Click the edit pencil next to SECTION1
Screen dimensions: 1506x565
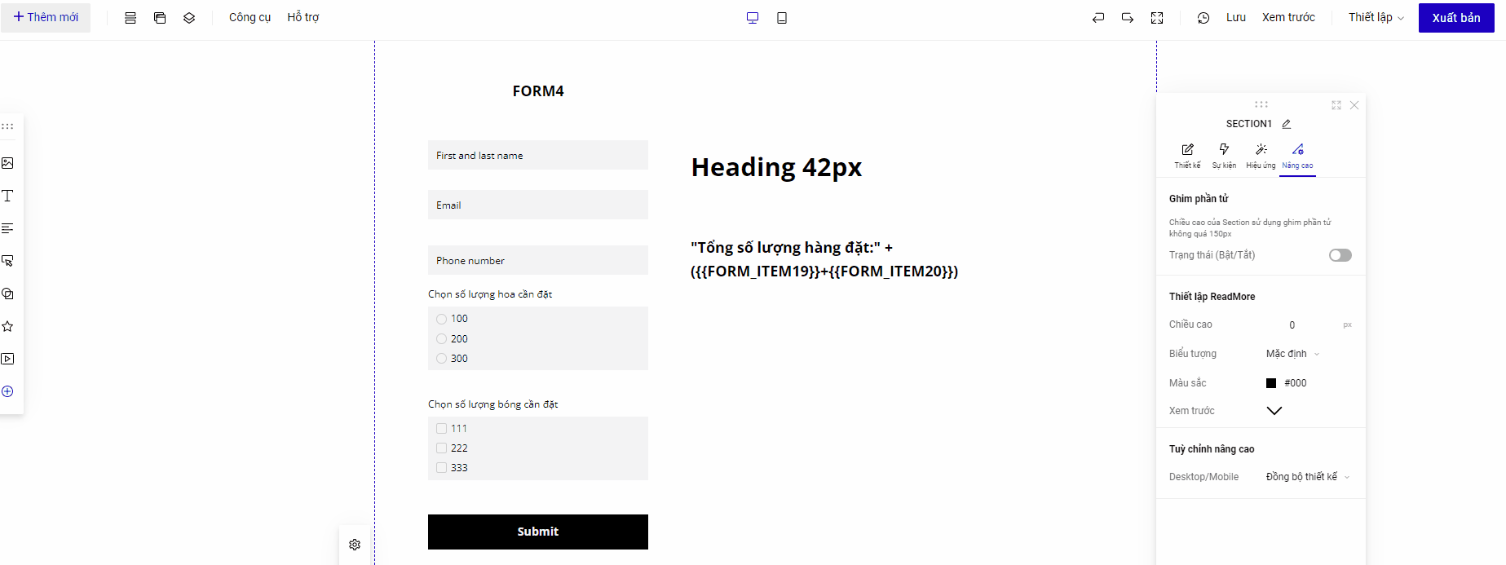(x=1287, y=124)
